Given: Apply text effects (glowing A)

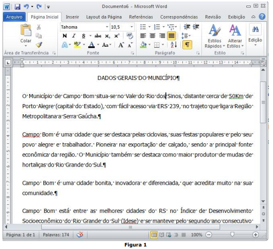Looking at the screenshot, I should click(x=64, y=45).
